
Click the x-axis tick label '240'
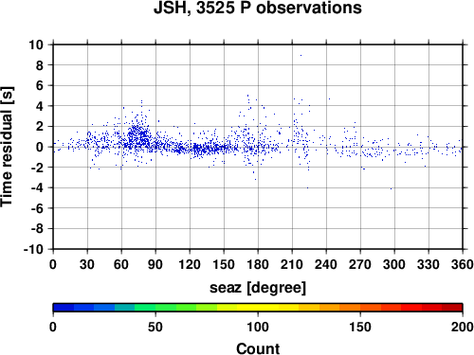(326, 264)
